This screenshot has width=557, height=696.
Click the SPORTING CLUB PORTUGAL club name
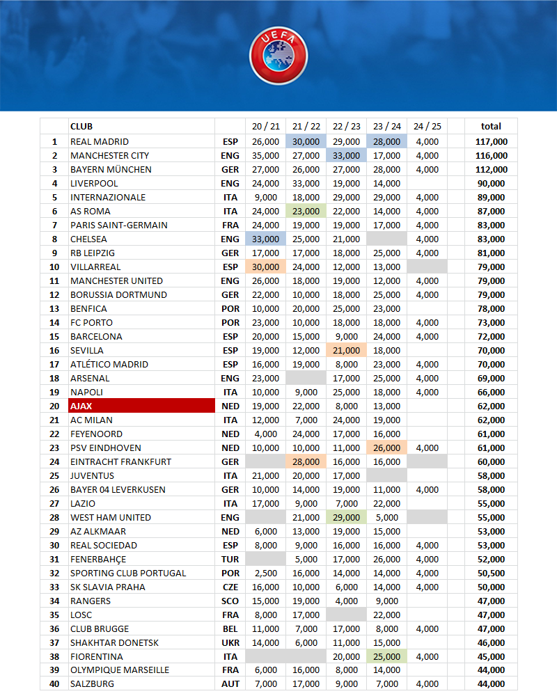[128, 573]
